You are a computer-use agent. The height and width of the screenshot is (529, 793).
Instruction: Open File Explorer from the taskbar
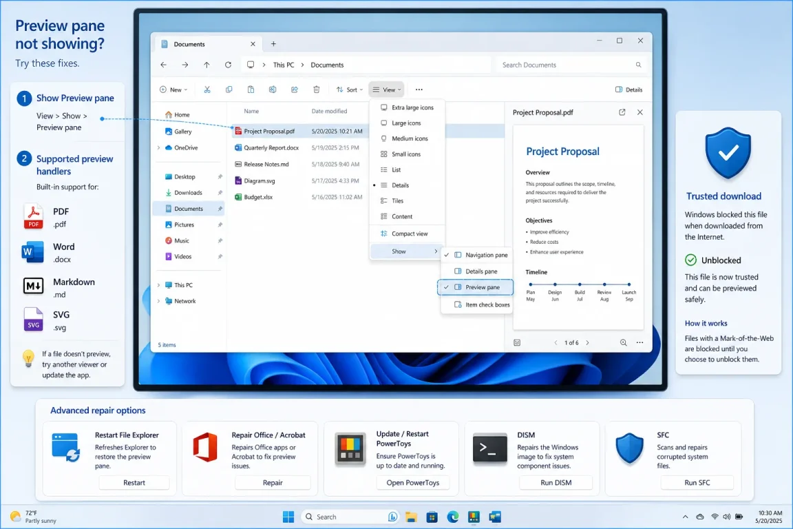point(411,517)
